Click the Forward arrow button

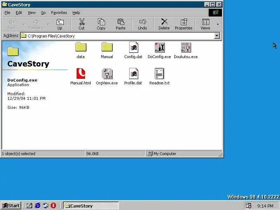pos(36,24)
